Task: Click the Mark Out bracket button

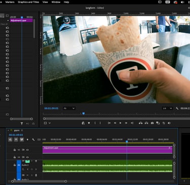Action: 100,123
